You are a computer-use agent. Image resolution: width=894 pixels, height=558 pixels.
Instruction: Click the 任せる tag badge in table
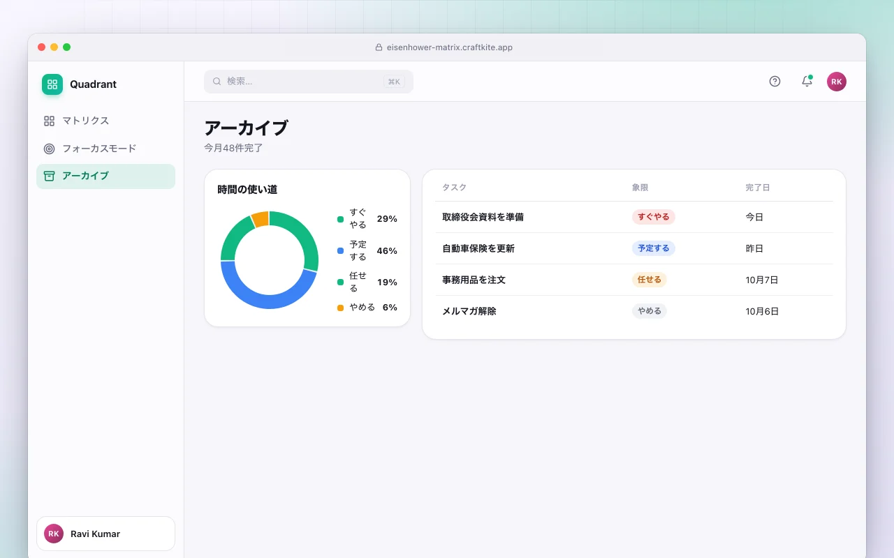click(650, 280)
